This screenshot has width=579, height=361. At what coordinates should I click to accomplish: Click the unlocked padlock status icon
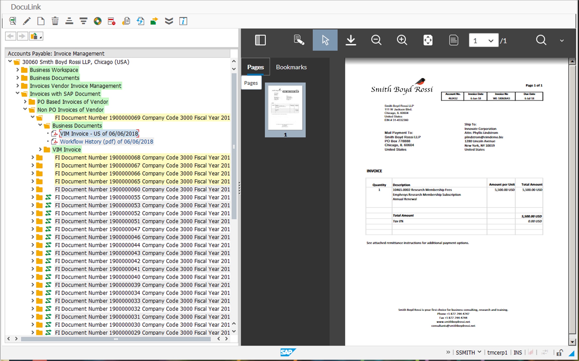[560, 352]
